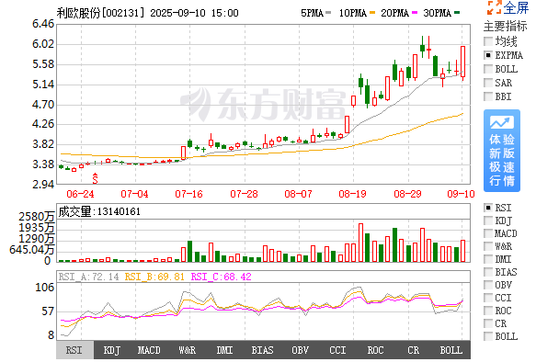Switch to the ROC bottom tab

coord(375,350)
